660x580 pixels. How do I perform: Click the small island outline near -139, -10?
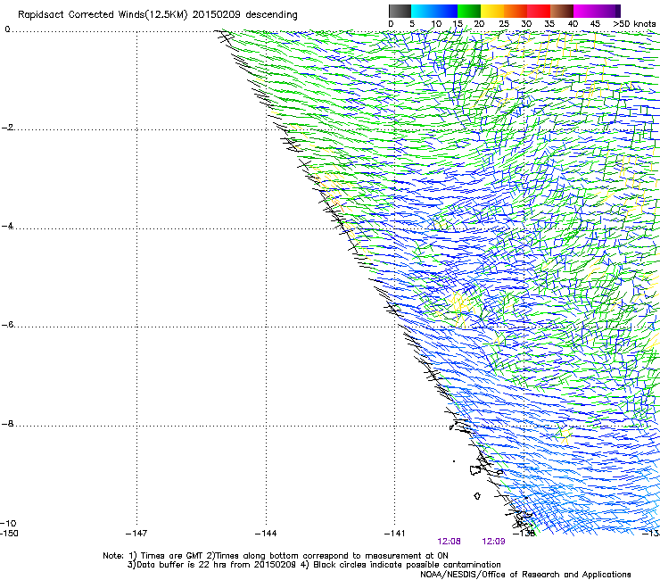(477, 496)
